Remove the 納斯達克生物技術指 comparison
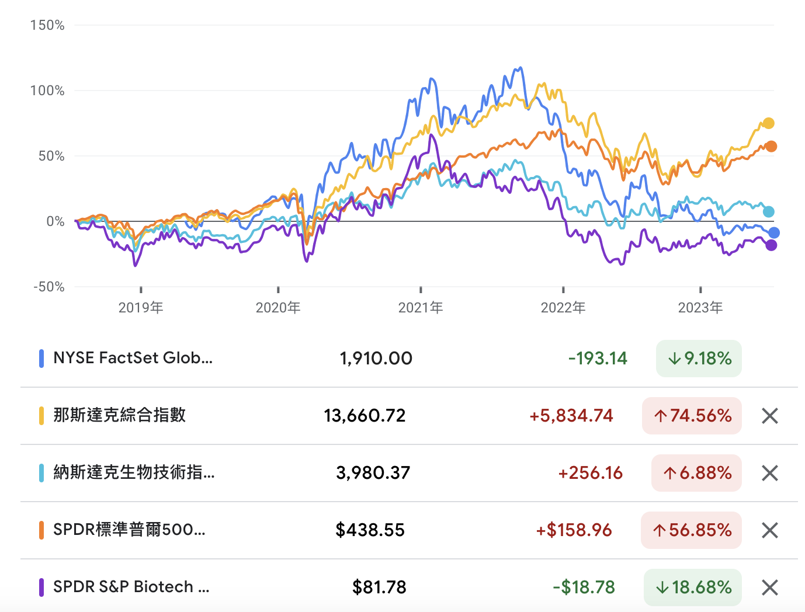The width and height of the screenshot is (805, 612). pyautogui.click(x=769, y=473)
